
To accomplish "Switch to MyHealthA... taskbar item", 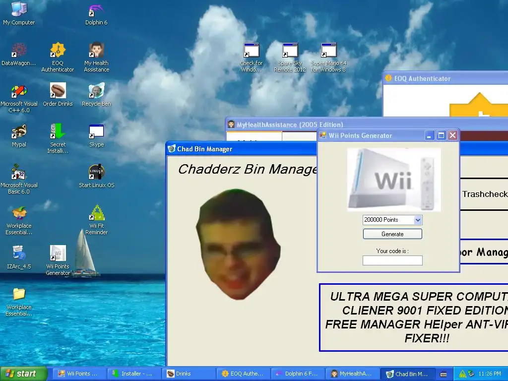I will click(353, 374).
